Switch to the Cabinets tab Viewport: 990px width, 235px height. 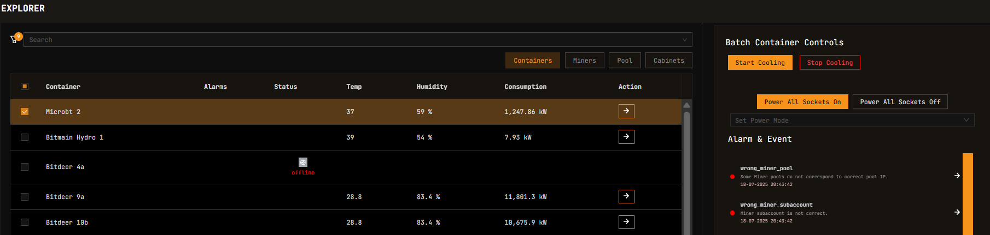click(x=668, y=61)
